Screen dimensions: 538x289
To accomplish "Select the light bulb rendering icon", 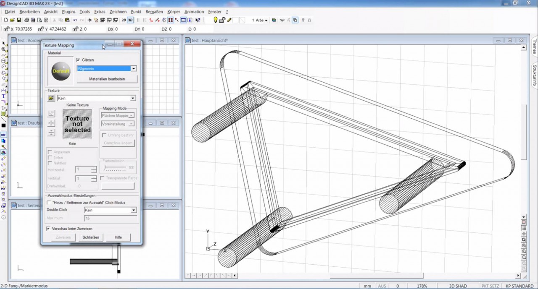I will coord(215,20).
